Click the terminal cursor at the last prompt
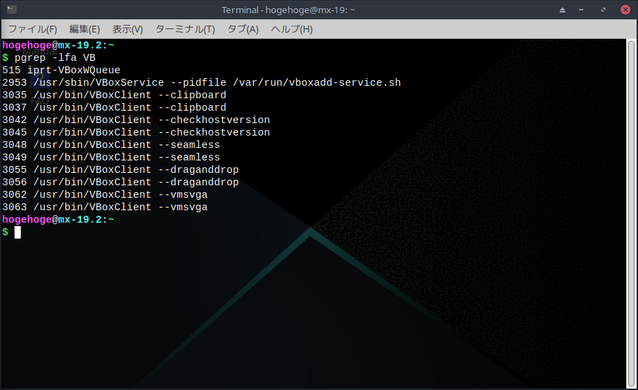 click(17, 232)
